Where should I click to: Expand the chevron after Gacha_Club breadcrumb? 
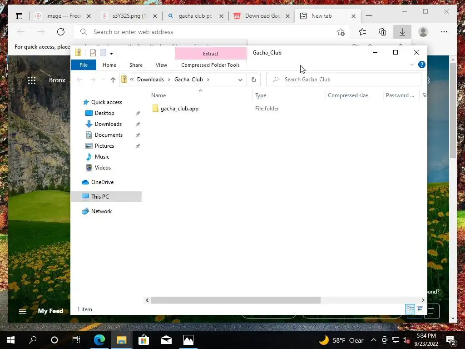208,80
